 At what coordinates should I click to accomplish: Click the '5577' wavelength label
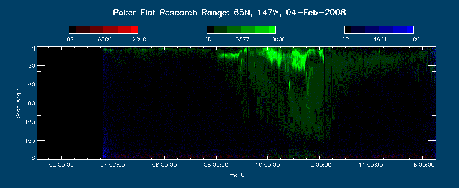click(x=242, y=40)
